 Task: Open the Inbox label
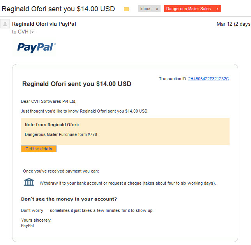(145, 9)
